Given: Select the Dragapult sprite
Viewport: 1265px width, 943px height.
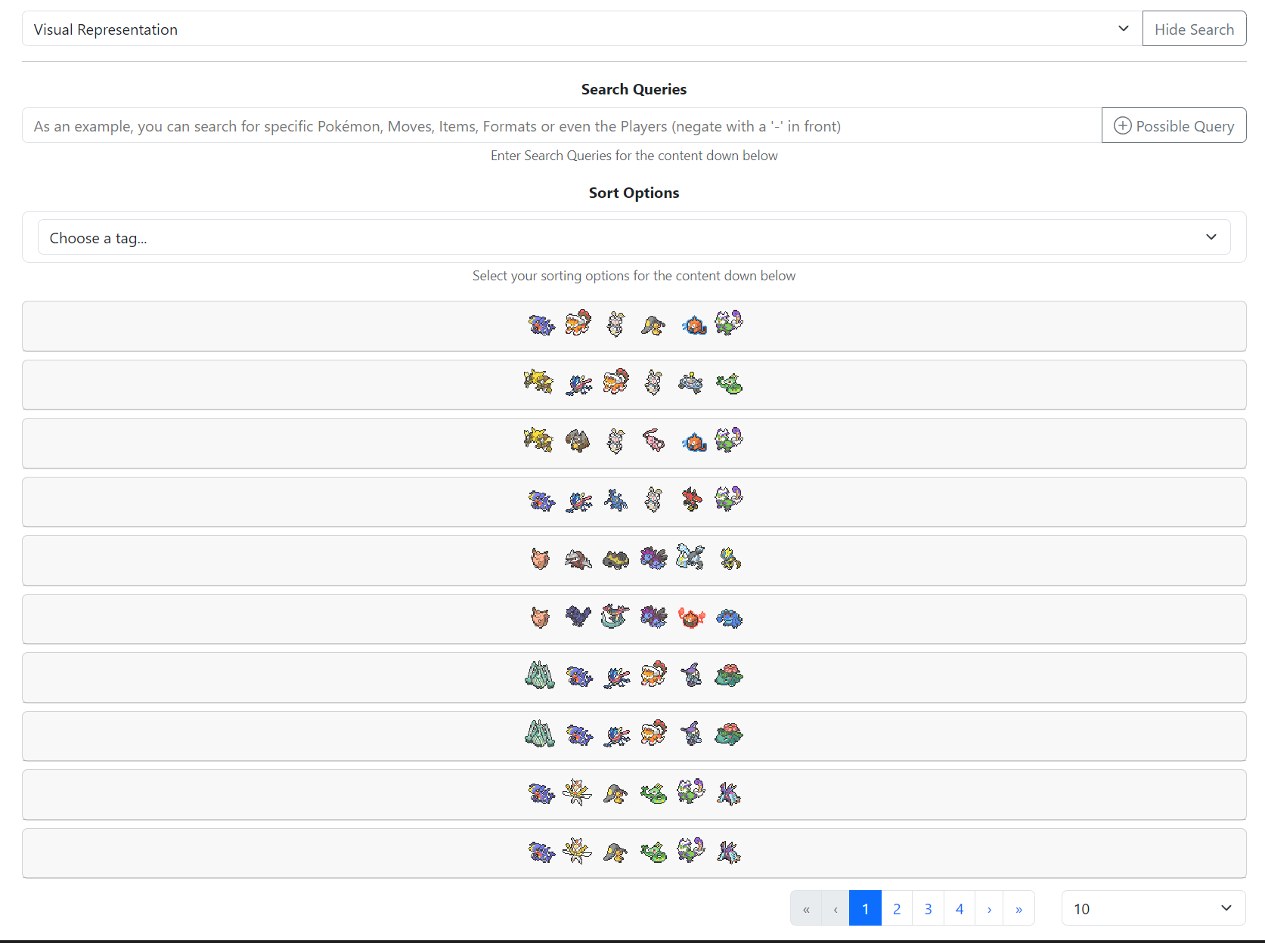Looking at the screenshot, I should coord(615,617).
